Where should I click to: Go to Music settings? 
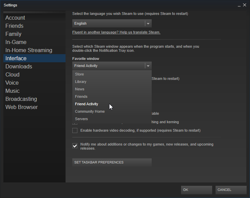coord(34,91)
